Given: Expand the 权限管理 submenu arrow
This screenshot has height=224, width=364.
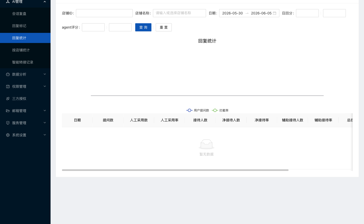Looking at the screenshot, I should click(x=45, y=86).
